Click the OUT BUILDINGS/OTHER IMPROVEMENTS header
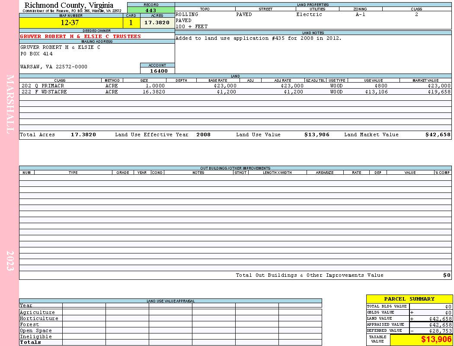The image size is (454, 346). [235, 168]
